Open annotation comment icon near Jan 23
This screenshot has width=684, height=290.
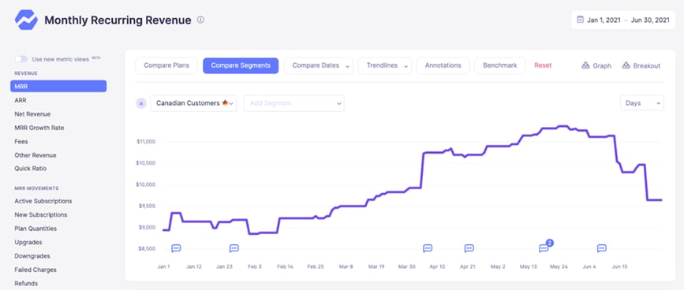(x=234, y=248)
